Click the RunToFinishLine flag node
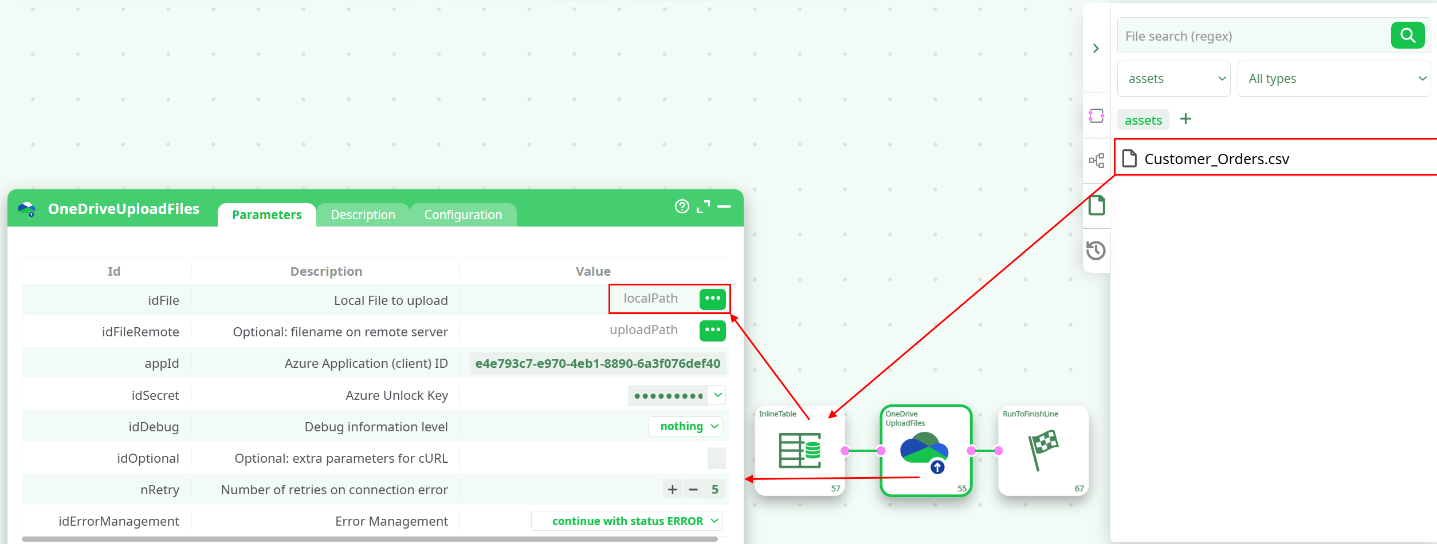Image resolution: width=1437 pixels, height=544 pixels. (1043, 450)
